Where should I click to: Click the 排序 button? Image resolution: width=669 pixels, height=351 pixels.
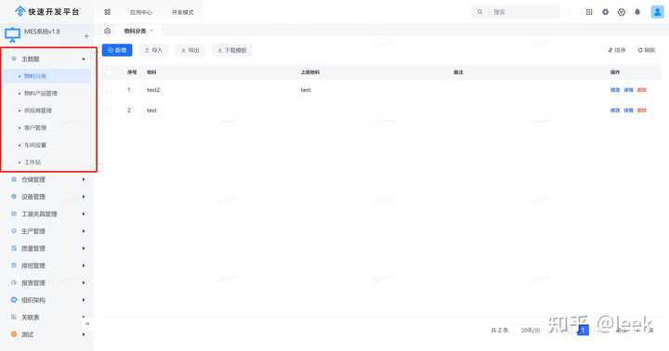(x=617, y=50)
